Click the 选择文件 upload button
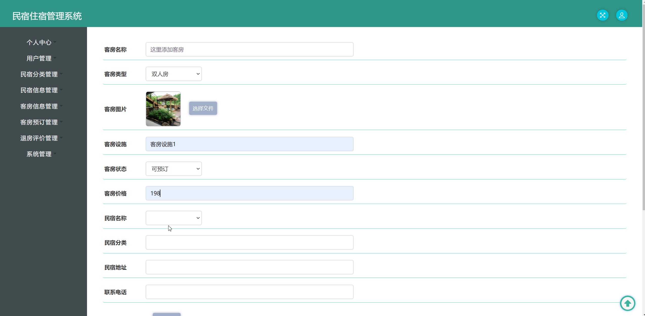Viewport: 645px width, 316px height. [203, 108]
